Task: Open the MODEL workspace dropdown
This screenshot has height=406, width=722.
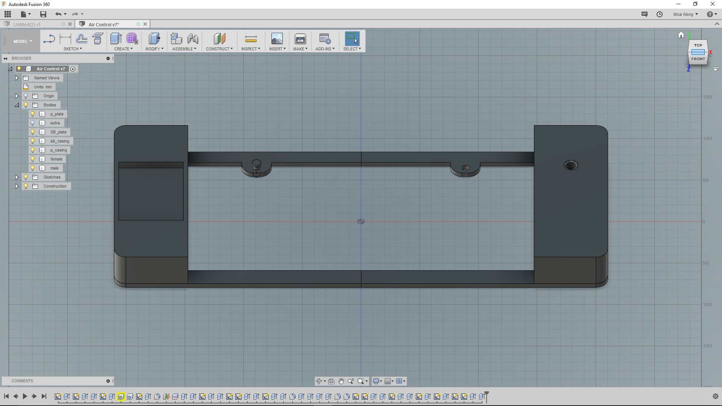Action: tap(23, 41)
